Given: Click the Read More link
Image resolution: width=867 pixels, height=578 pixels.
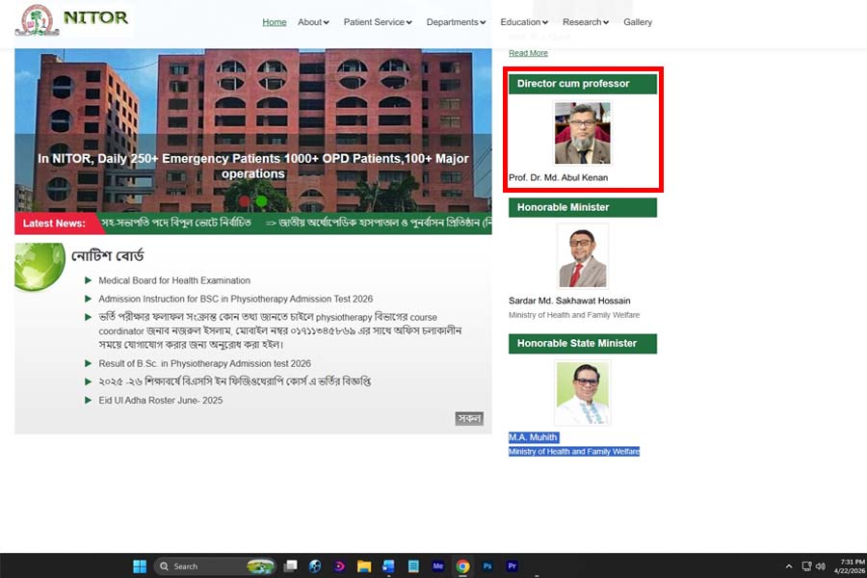Looking at the screenshot, I should click(x=528, y=53).
